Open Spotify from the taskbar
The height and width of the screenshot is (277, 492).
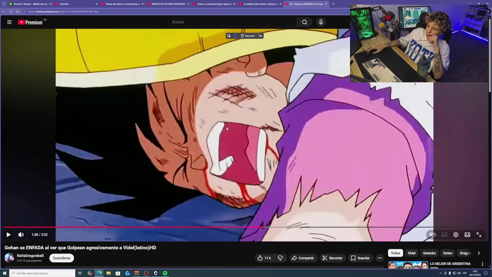165,273
